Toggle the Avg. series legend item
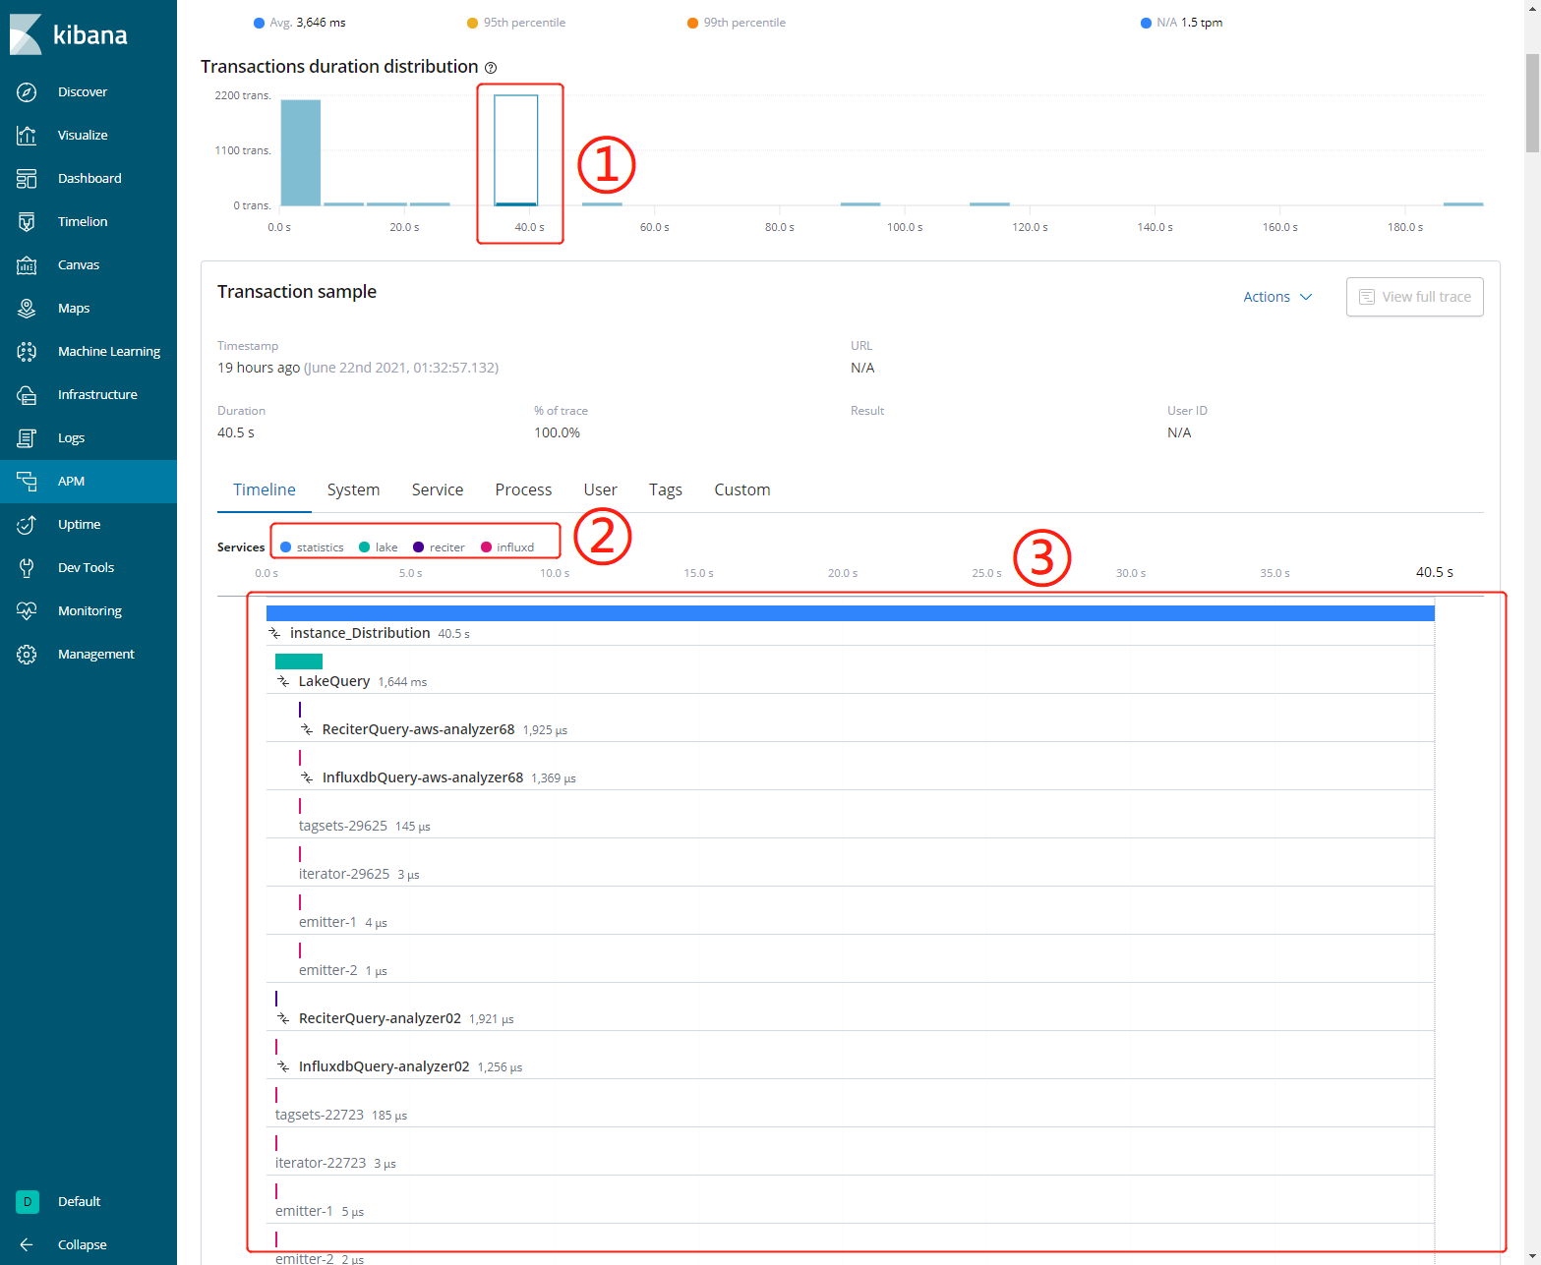Viewport: 1541px width, 1265px height. point(300,23)
